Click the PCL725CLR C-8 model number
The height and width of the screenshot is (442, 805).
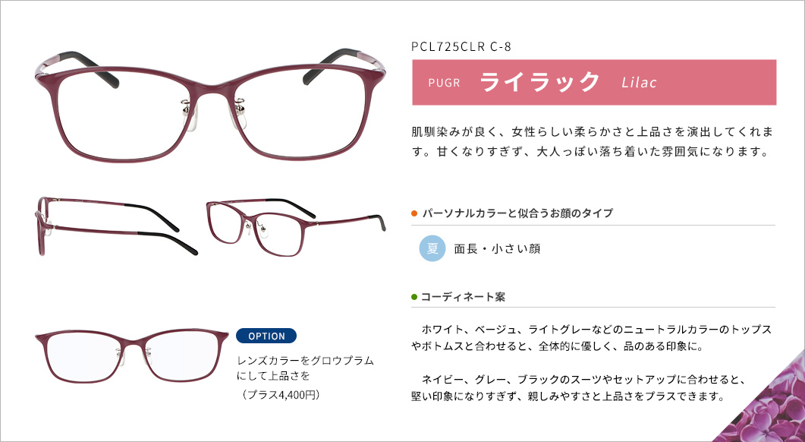point(461,47)
